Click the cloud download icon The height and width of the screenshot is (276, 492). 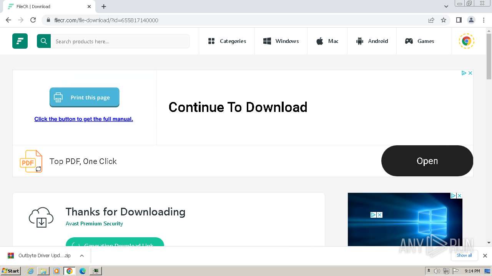tap(41, 217)
